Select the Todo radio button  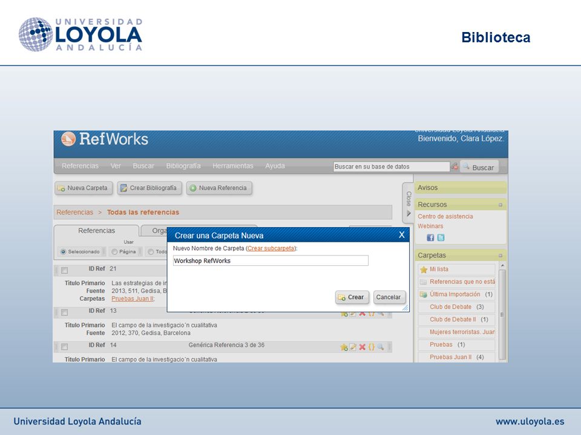click(x=151, y=251)
